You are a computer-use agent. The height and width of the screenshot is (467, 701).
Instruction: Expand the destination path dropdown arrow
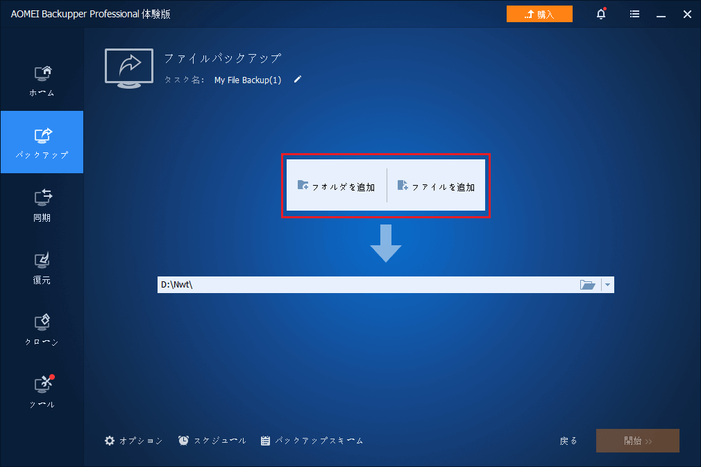(x=607, y=285)
